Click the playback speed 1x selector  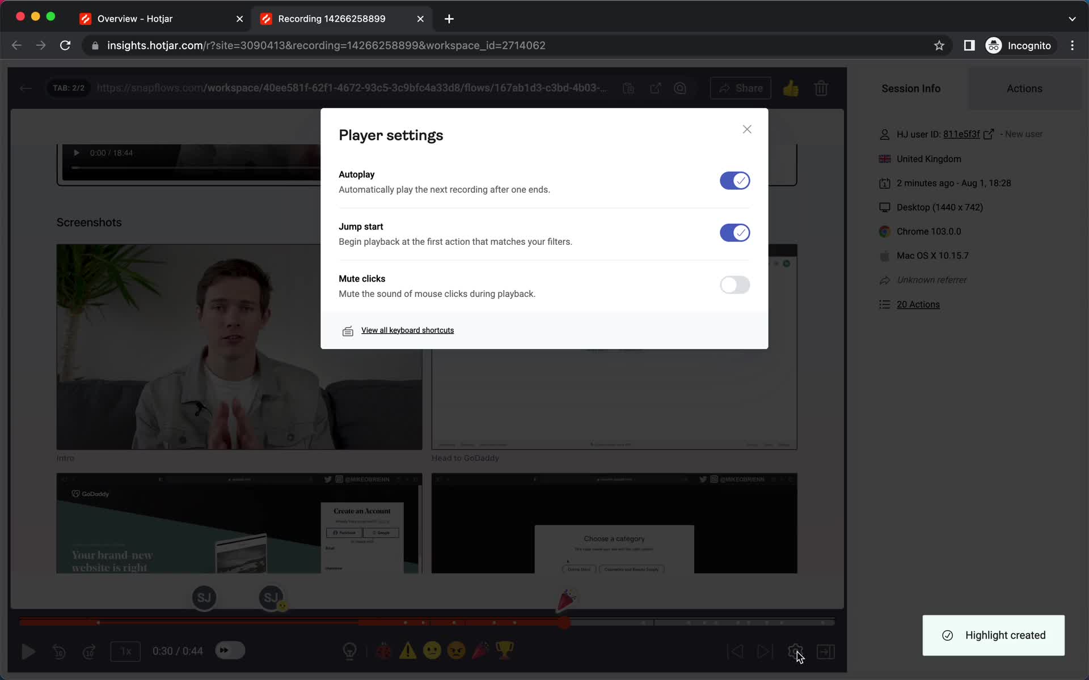pyautogui.click(x=125, y=651)
